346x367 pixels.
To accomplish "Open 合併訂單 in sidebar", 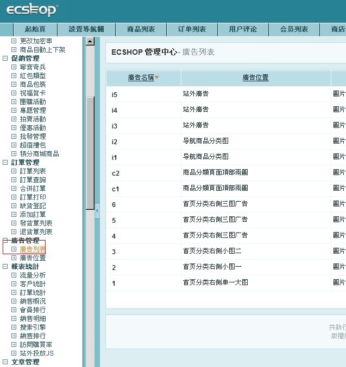I will point(33,189).
